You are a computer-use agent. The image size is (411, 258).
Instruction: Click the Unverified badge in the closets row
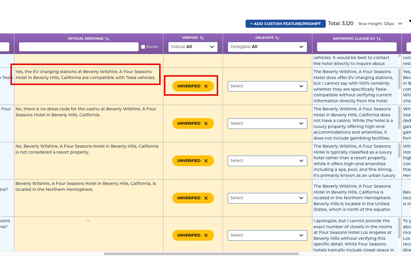(189, 235)
